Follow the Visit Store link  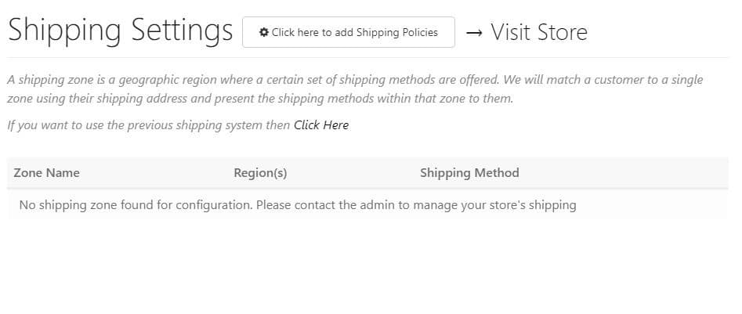527,32
